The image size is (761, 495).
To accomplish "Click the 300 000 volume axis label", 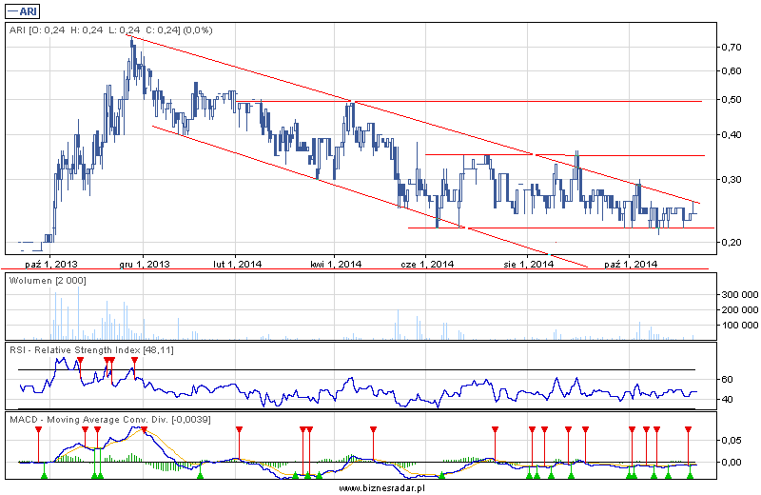I will point(740,294).
